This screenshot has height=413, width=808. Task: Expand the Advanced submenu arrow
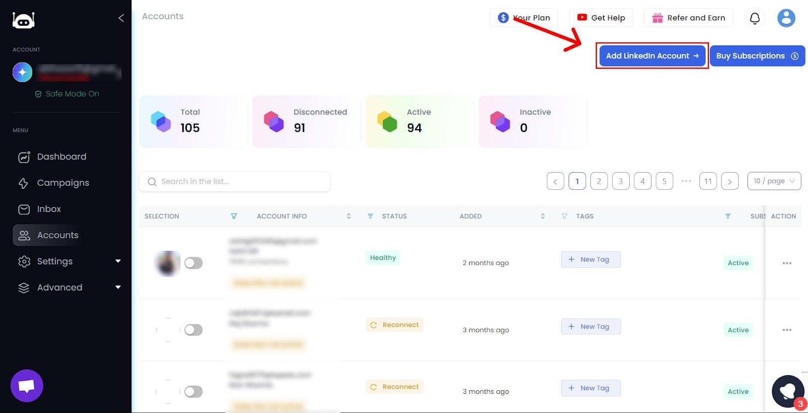[118, 287]
